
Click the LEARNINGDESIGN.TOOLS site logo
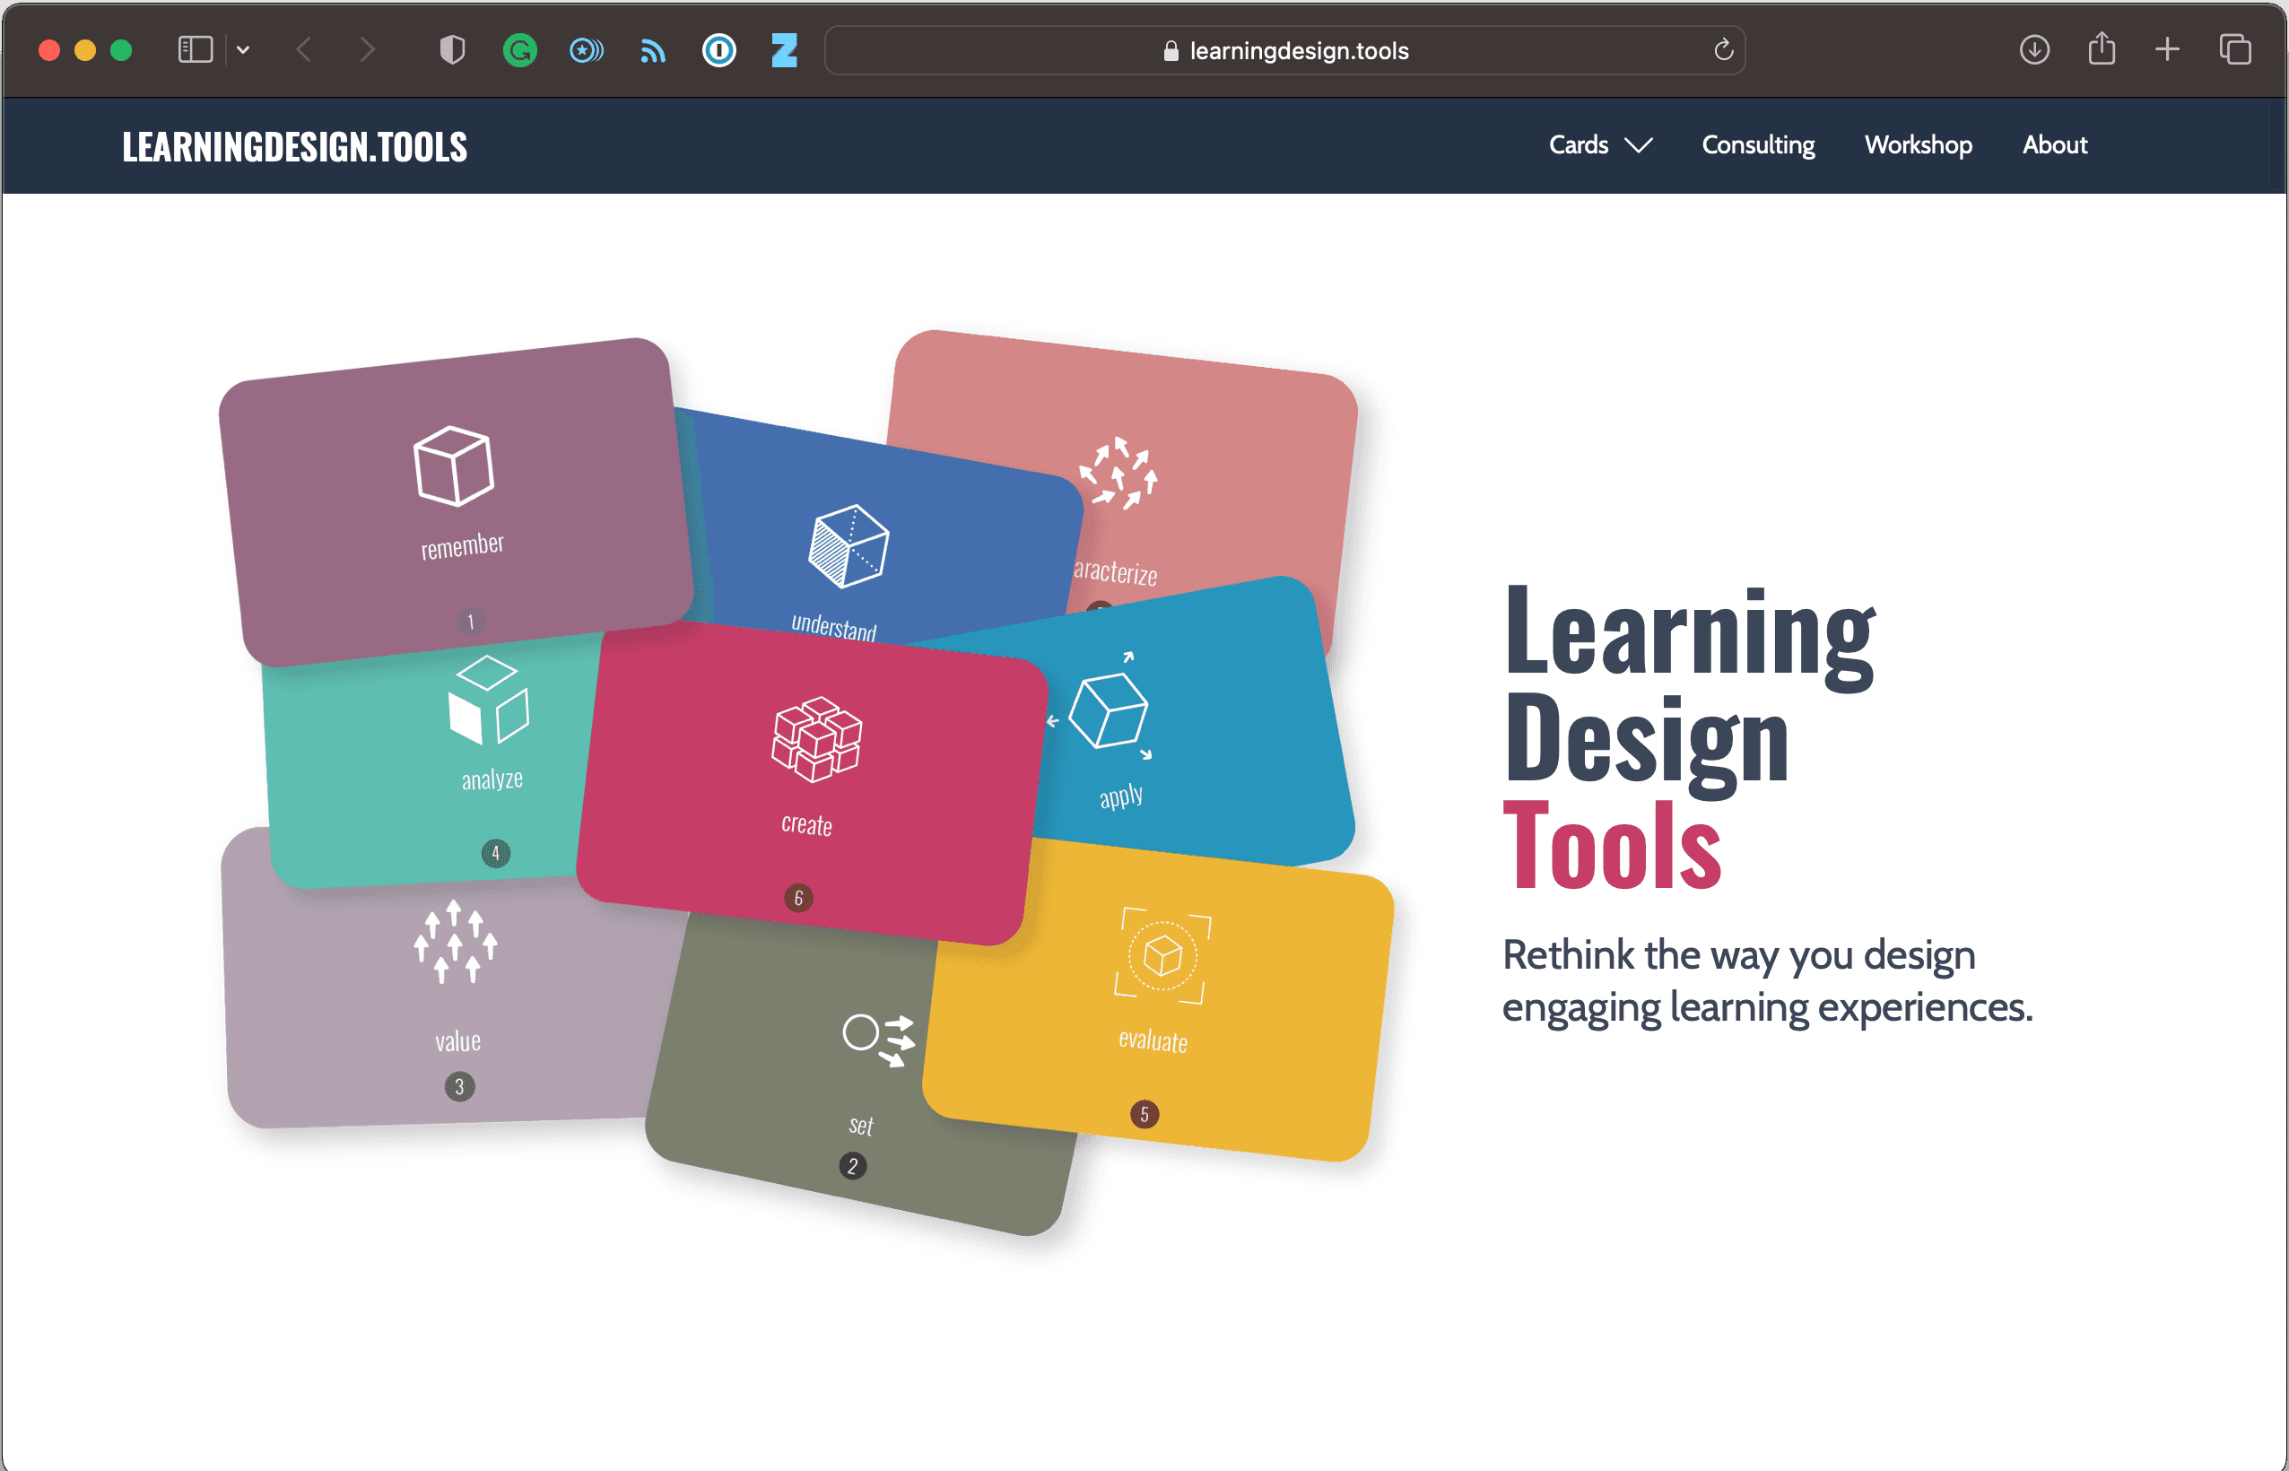(x=295, y=146)
